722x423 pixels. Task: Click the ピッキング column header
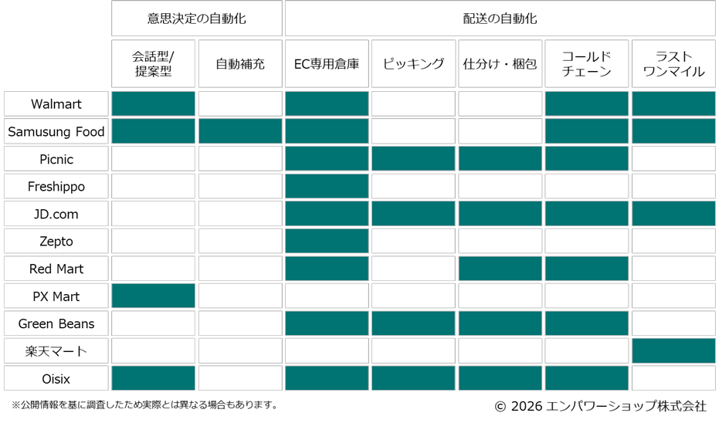point(413,63)
